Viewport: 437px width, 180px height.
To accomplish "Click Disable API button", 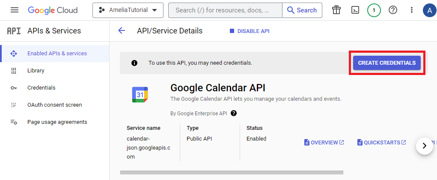I will coord(250,31).
